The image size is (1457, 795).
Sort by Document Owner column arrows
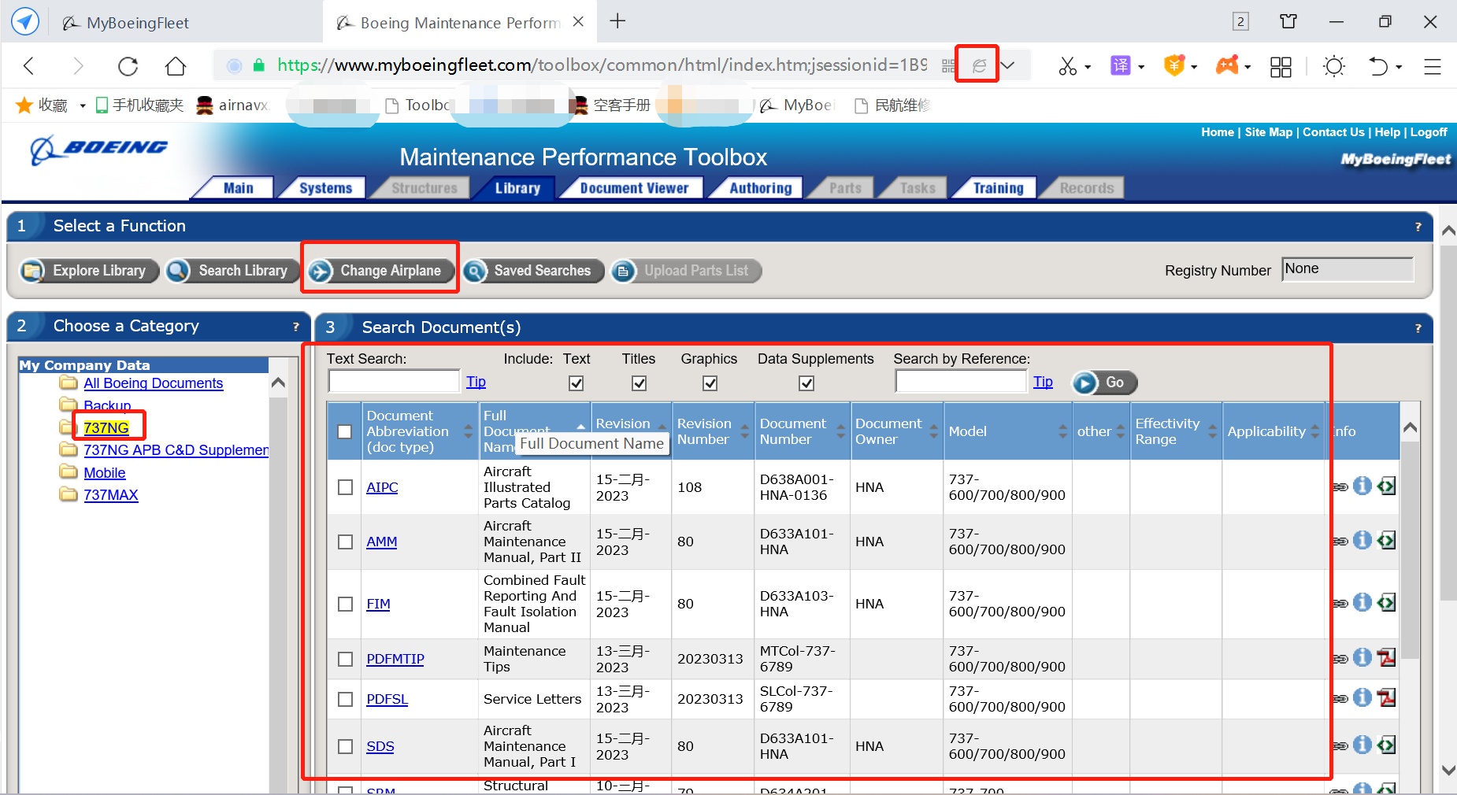click(x=934, y=431)
